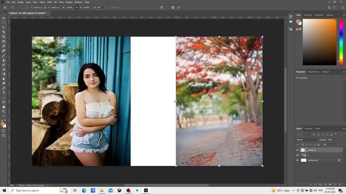Toggle layer filtering on or off

(336, 134)
